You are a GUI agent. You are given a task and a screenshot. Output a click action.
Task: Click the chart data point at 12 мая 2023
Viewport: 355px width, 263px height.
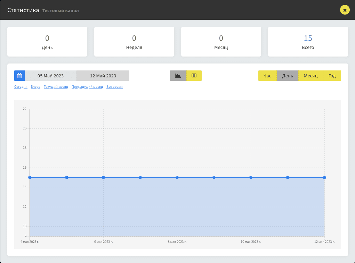tap(324, 177)
